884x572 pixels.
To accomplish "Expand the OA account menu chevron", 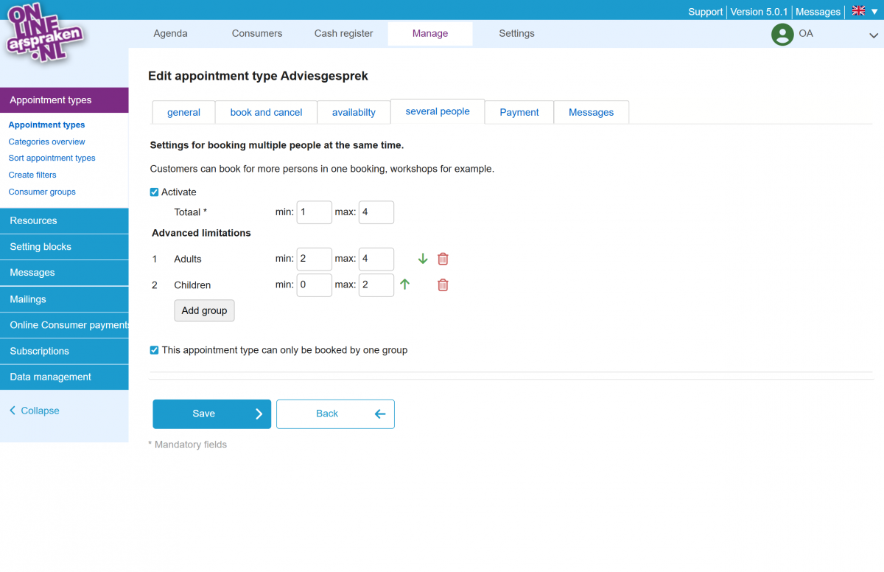I will pyautogui.click(x=874, y=35).
